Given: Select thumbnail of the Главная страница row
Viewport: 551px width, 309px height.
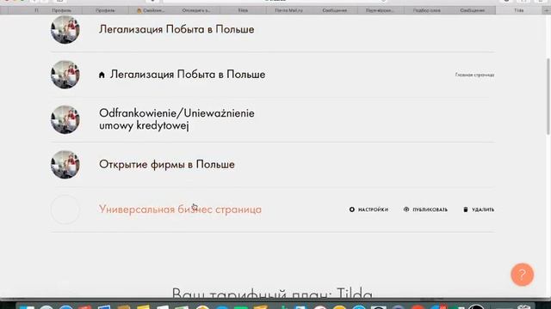Looking at the screenshot, I should pyautogui.click(x=65, y=75).
